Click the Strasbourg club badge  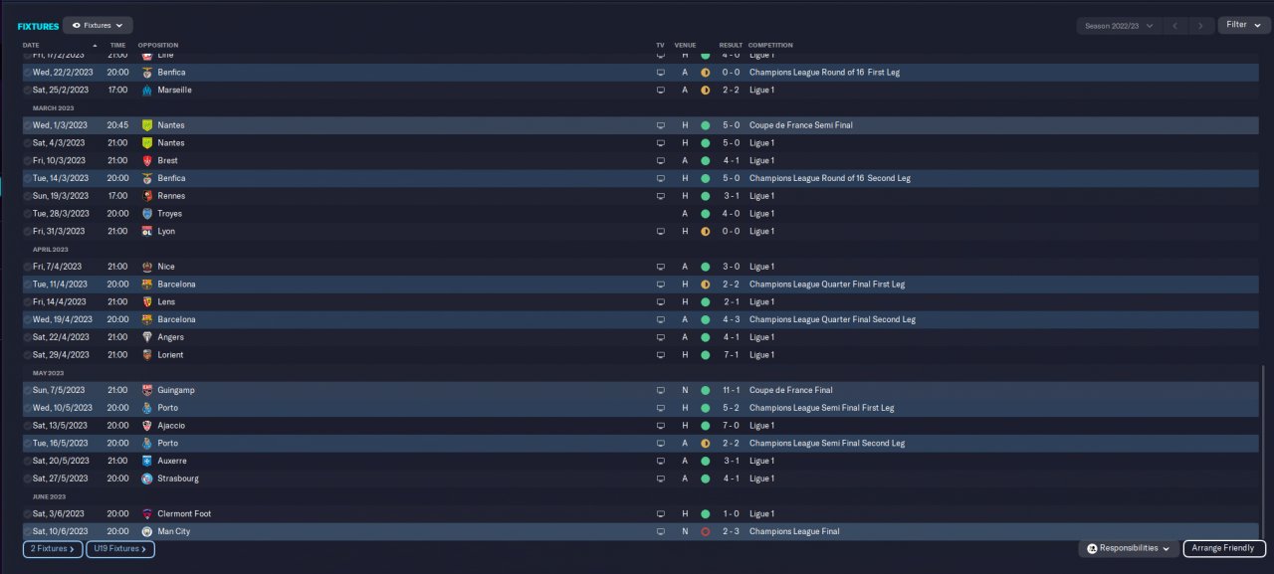point(147,478)
